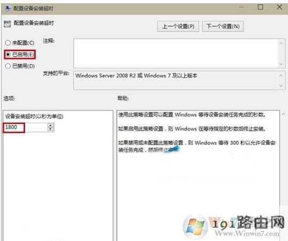Screen dimensions: 288x241
Task: Click comment box scrollbar up arrow
Action: point(281,43)
